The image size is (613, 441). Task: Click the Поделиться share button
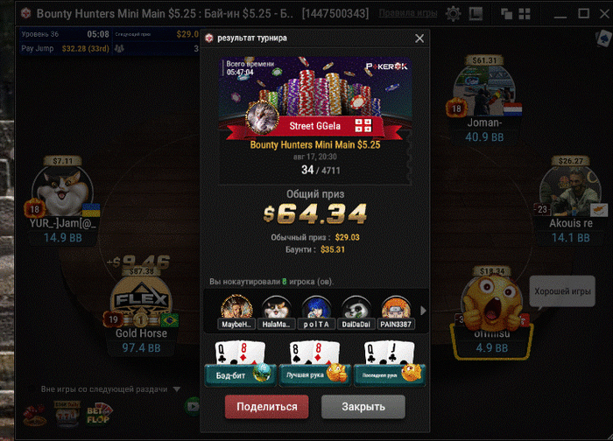click(x=266, y=407)
